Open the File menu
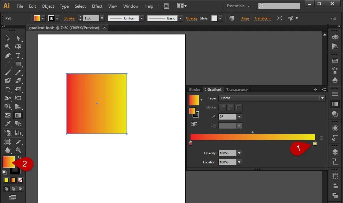Image resolution: width=343 pixels, height=203 pixels. (20, 6)
